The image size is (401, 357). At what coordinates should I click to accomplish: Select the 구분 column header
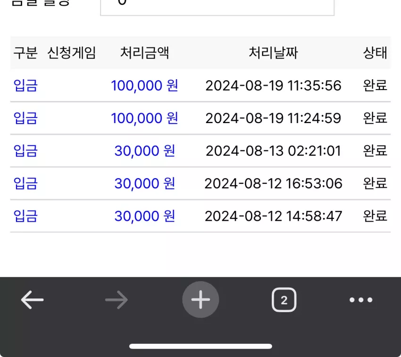[25, 53]
